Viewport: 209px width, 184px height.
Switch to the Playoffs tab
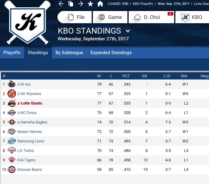point(12,53)
